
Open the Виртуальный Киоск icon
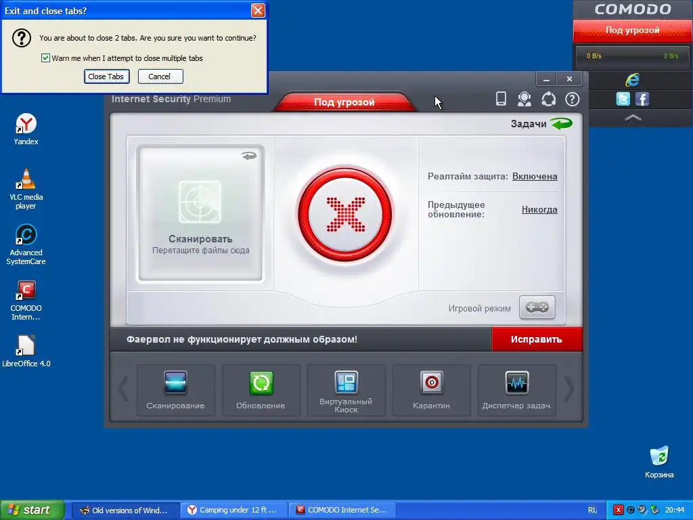(x=346, y=382)
